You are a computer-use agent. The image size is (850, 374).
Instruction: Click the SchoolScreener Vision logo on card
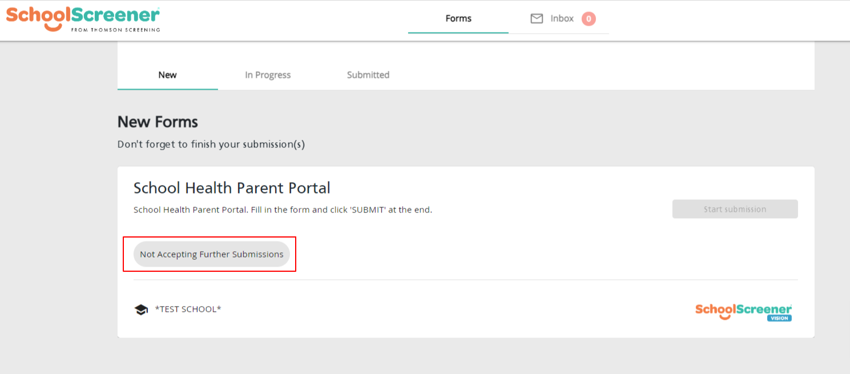743,312
